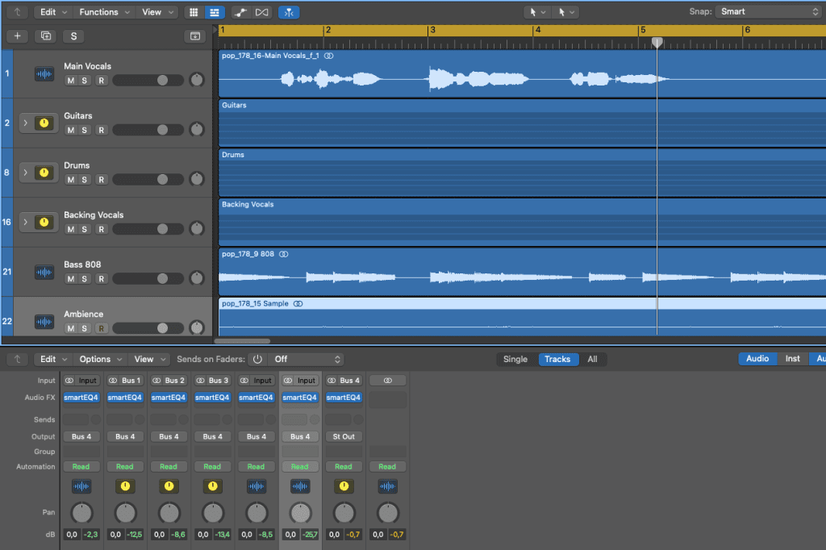This screenshot has height=550, width=826.
Task: Open the smartEQ4 plugin on the first channel strip
Action: [x=81, y=397]
